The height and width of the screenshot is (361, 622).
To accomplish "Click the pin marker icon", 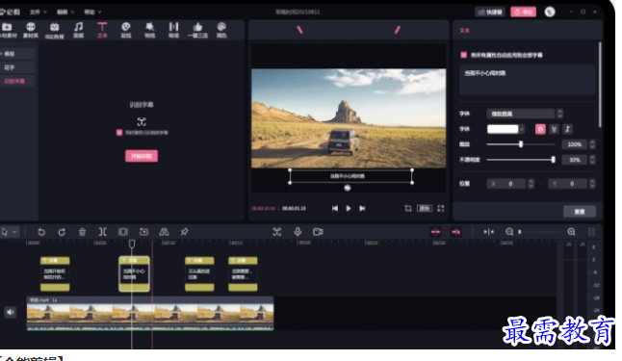I will (184, 232).
